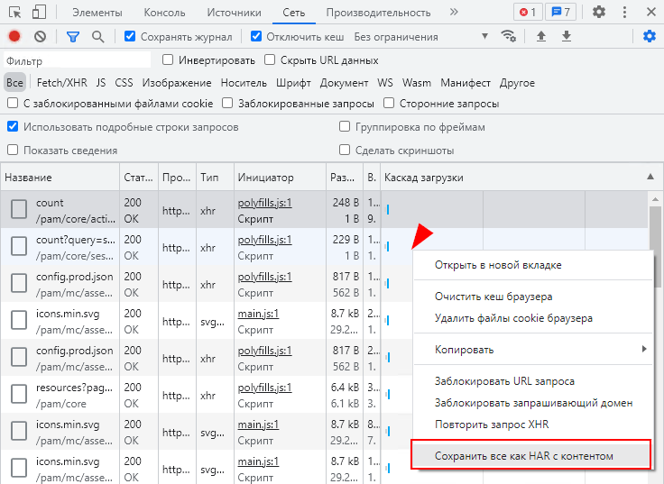
Task: Enable Группировка по фреймам checkbox
Action: click(x=345, y=127)
